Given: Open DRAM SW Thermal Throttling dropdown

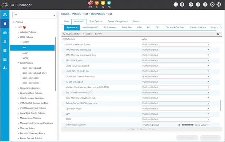Looking at the screenshot, I should coord(176,77).
